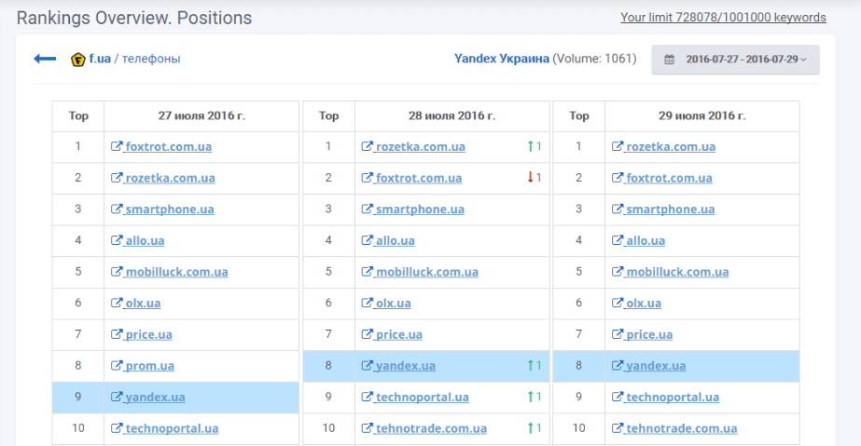Open the f.ua project link
The image size is (861, 446).
coord(100,59)
